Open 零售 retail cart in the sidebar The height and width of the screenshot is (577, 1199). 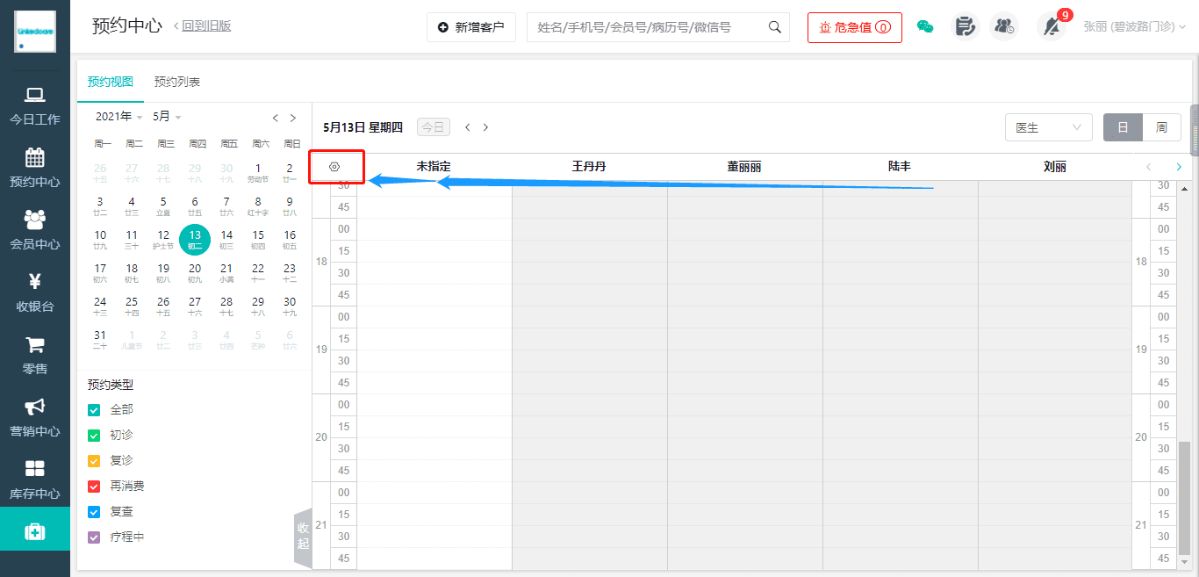35,356
